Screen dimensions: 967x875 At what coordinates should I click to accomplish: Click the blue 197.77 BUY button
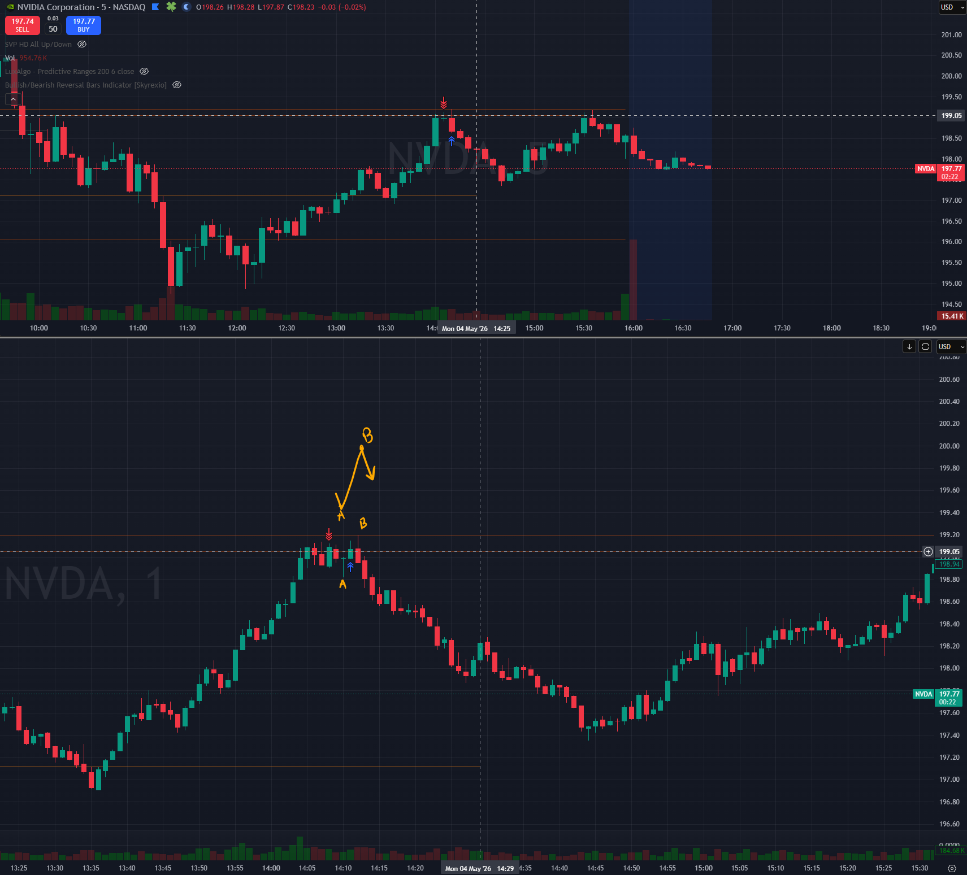coord(84,25)
